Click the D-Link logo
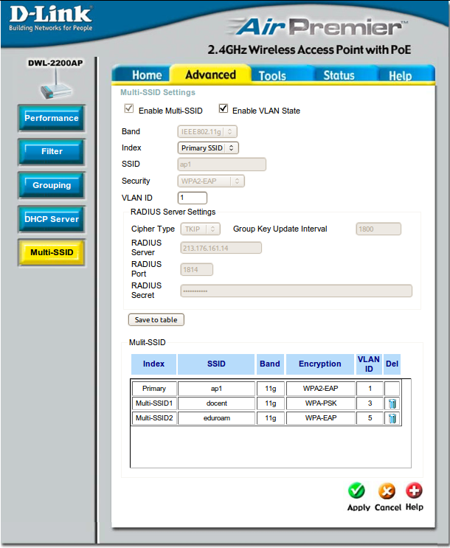 50,19
